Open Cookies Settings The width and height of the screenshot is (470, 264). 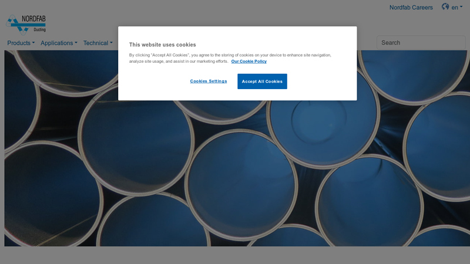coord(209,81)
